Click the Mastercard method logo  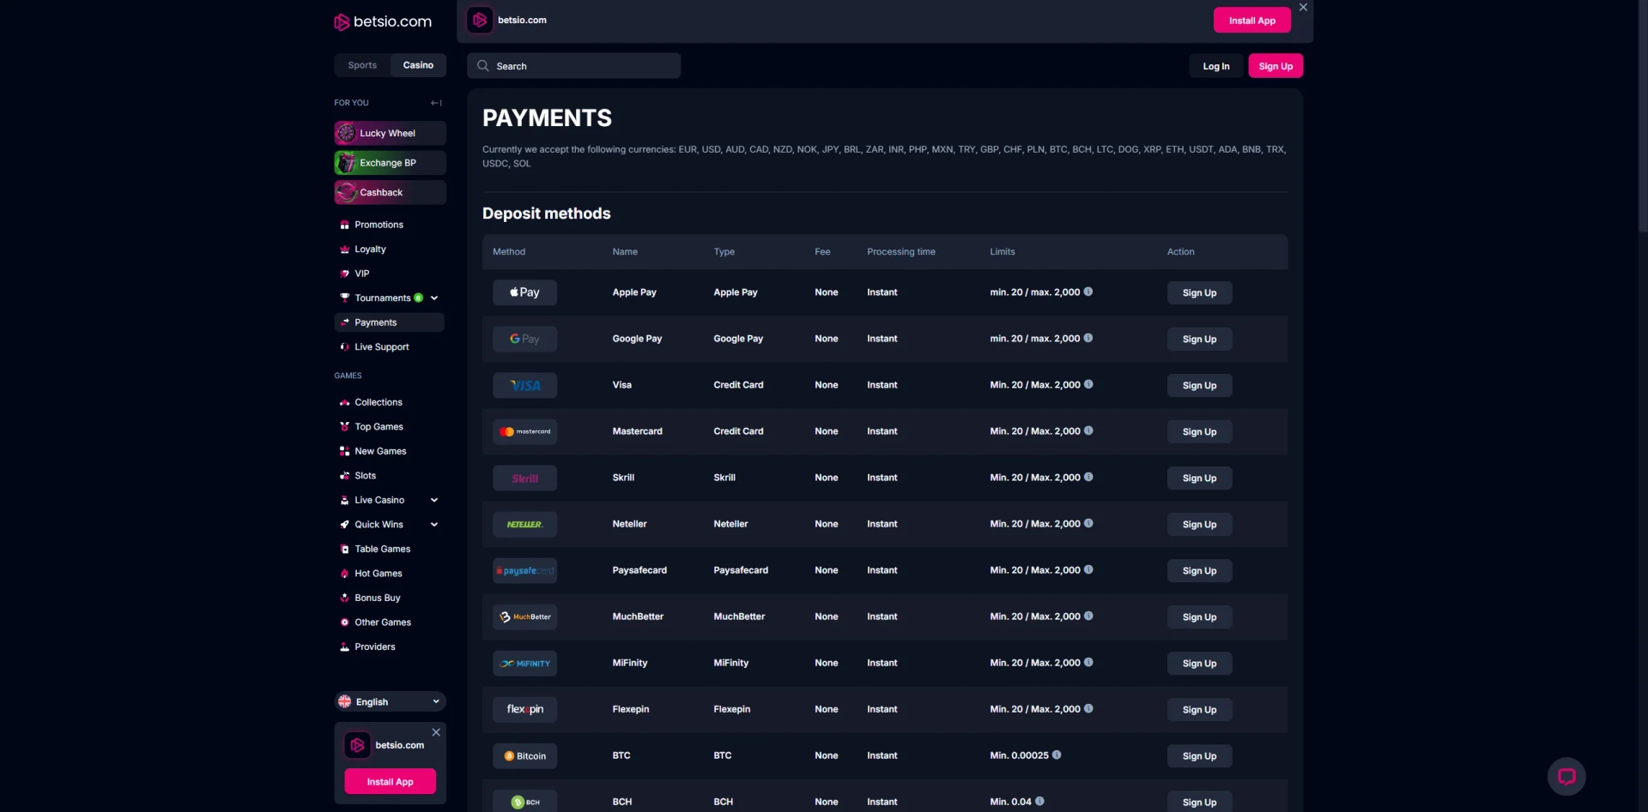coord(524,431)
